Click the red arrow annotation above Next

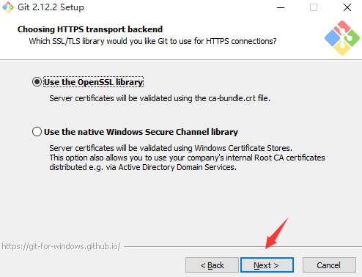(276, 234)
